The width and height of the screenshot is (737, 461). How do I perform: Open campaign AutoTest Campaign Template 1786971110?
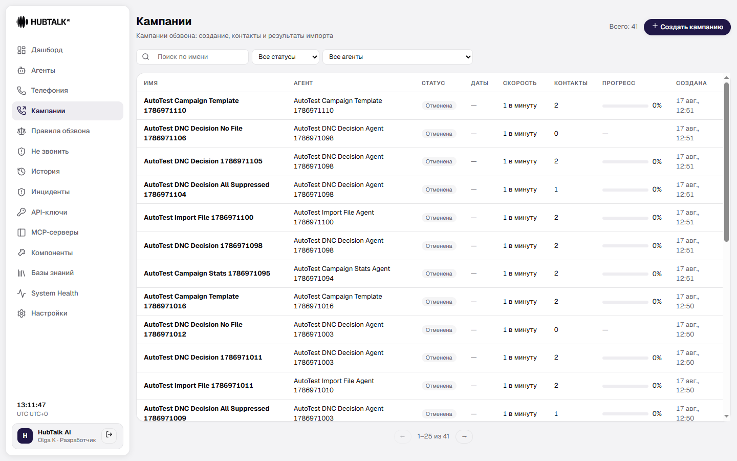191,106
